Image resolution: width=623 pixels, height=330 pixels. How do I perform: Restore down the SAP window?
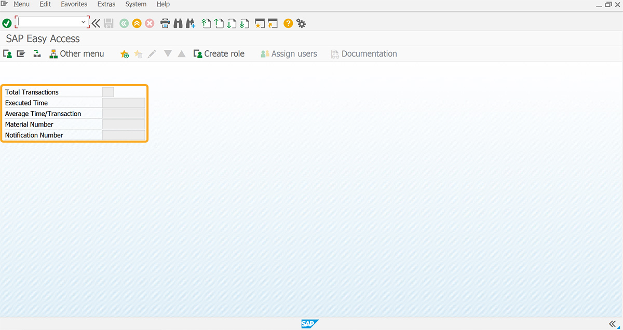coord(608,4)
